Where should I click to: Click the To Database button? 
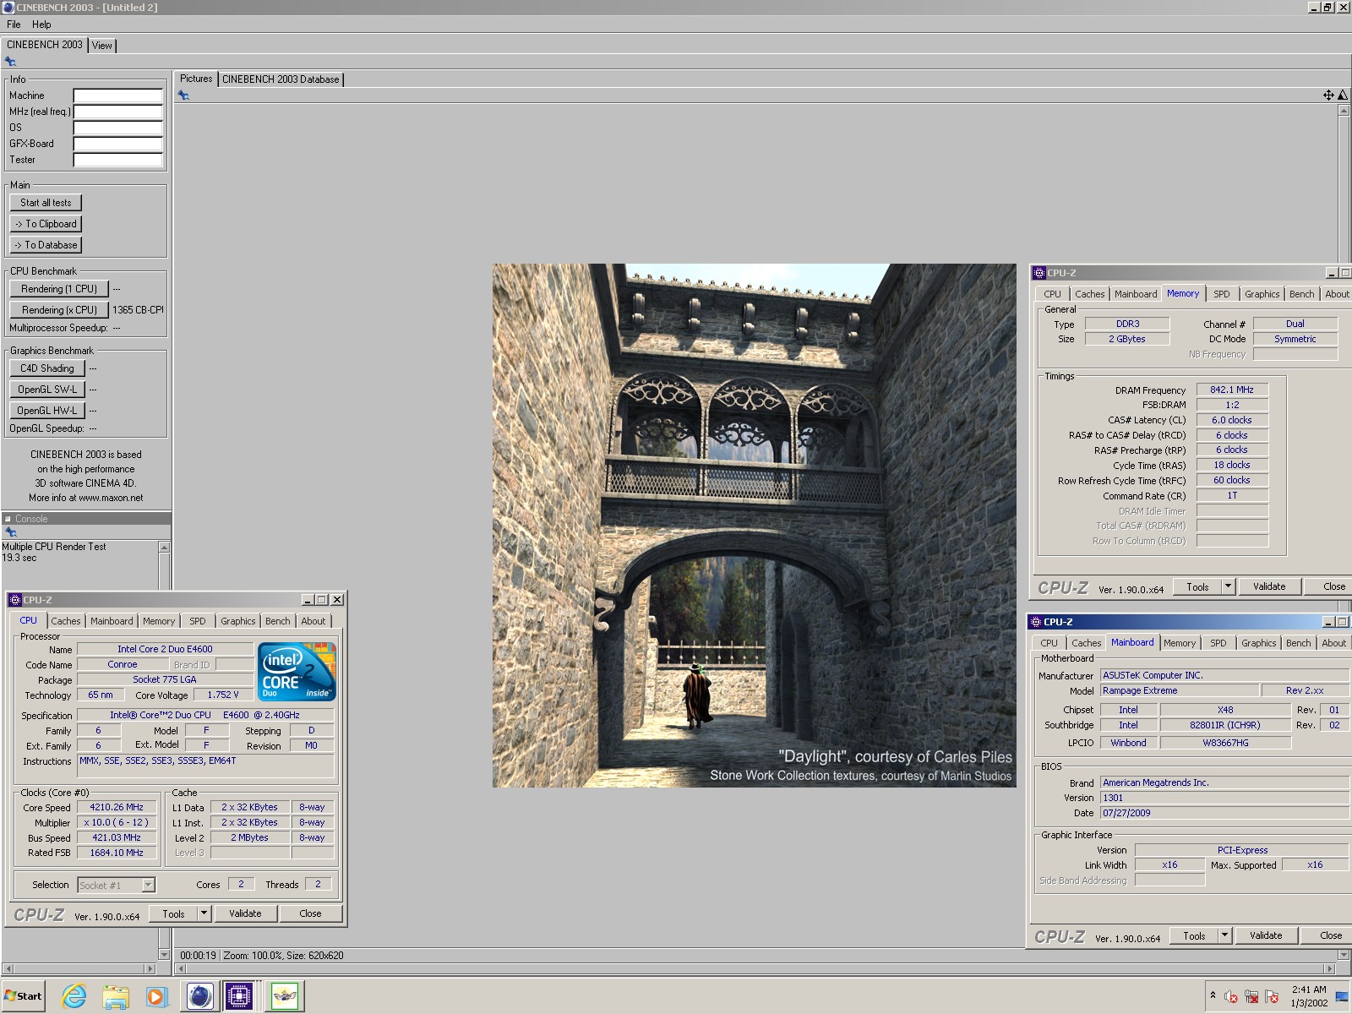tap(46, 245)
